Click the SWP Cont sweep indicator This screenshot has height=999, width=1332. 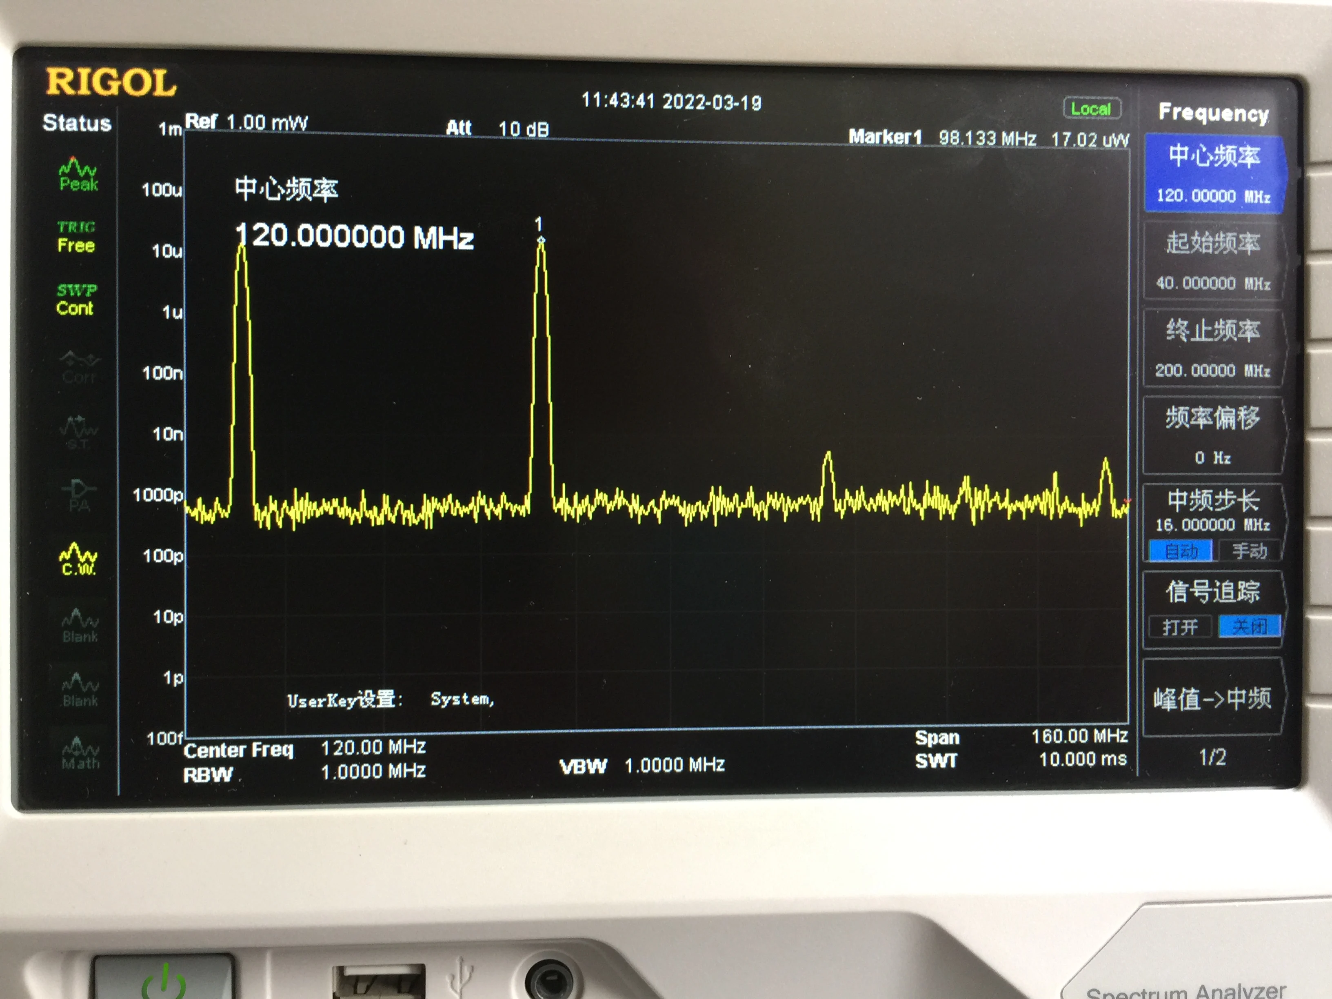76,299
